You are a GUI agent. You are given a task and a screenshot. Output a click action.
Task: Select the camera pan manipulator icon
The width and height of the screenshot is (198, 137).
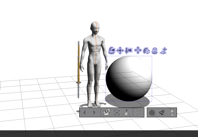click(120, 50)
